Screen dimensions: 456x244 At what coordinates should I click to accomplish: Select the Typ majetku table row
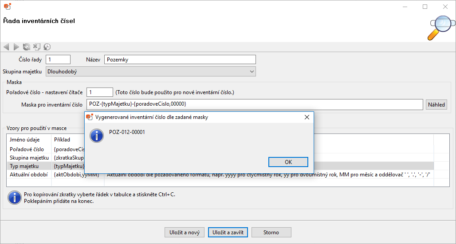click(220, 166)
